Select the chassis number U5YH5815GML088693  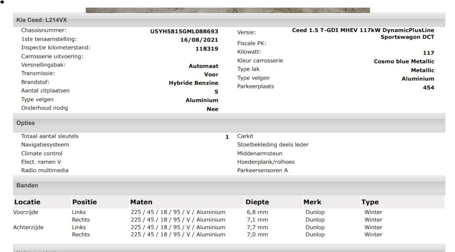(x=184, y=31)
